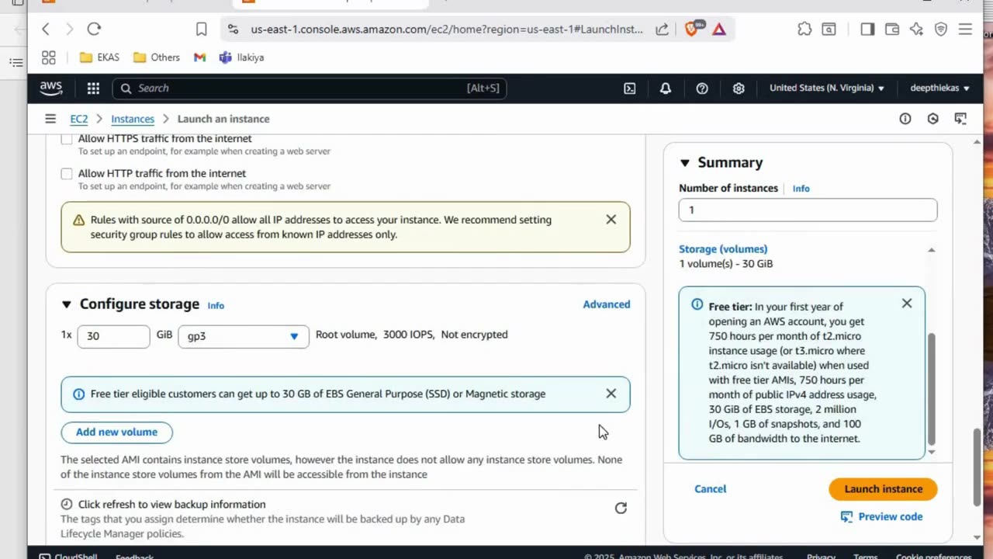
Task: Open Preview code link
Action: coord(882,517)
